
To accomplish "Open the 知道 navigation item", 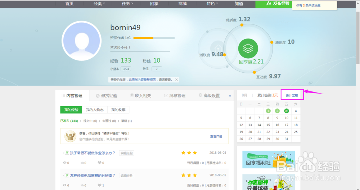I will click(x=239, y=4).
